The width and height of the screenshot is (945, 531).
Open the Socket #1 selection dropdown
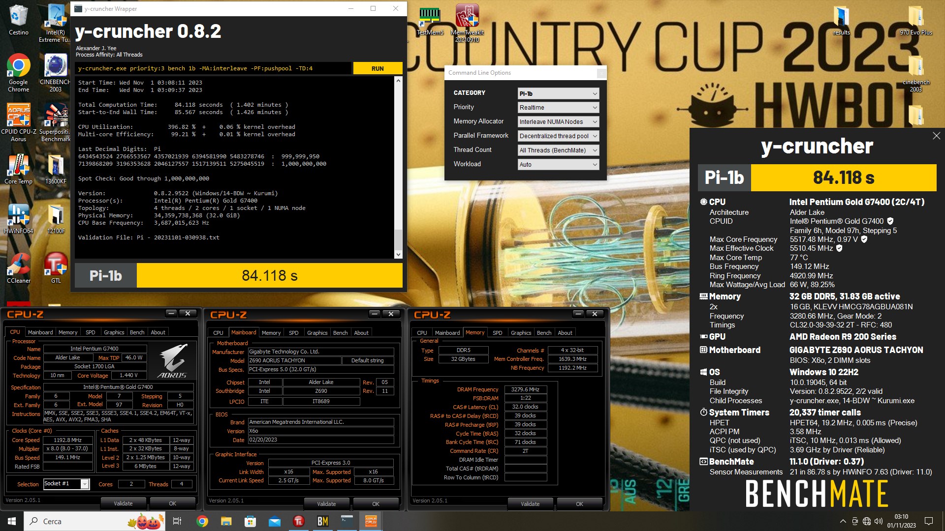coord(66,484)
